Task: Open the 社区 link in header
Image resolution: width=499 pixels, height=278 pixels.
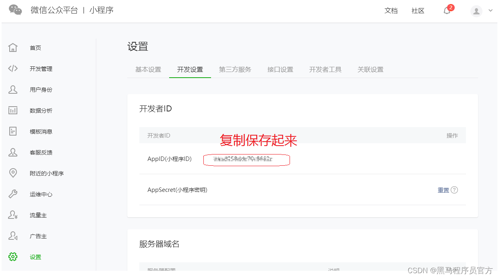Action: click(418, 11)
